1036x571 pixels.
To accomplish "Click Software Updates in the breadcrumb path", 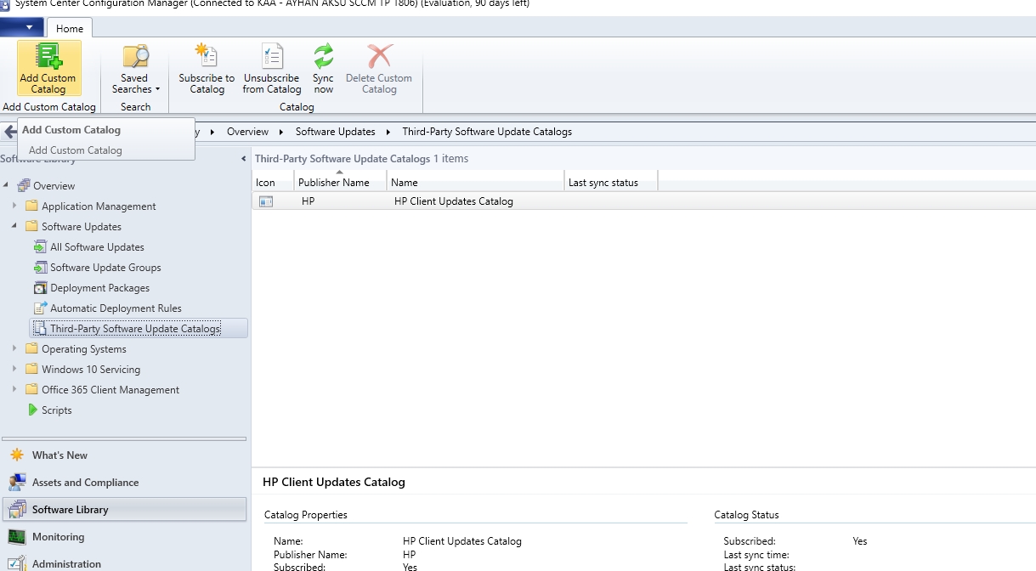I will 335,132.
